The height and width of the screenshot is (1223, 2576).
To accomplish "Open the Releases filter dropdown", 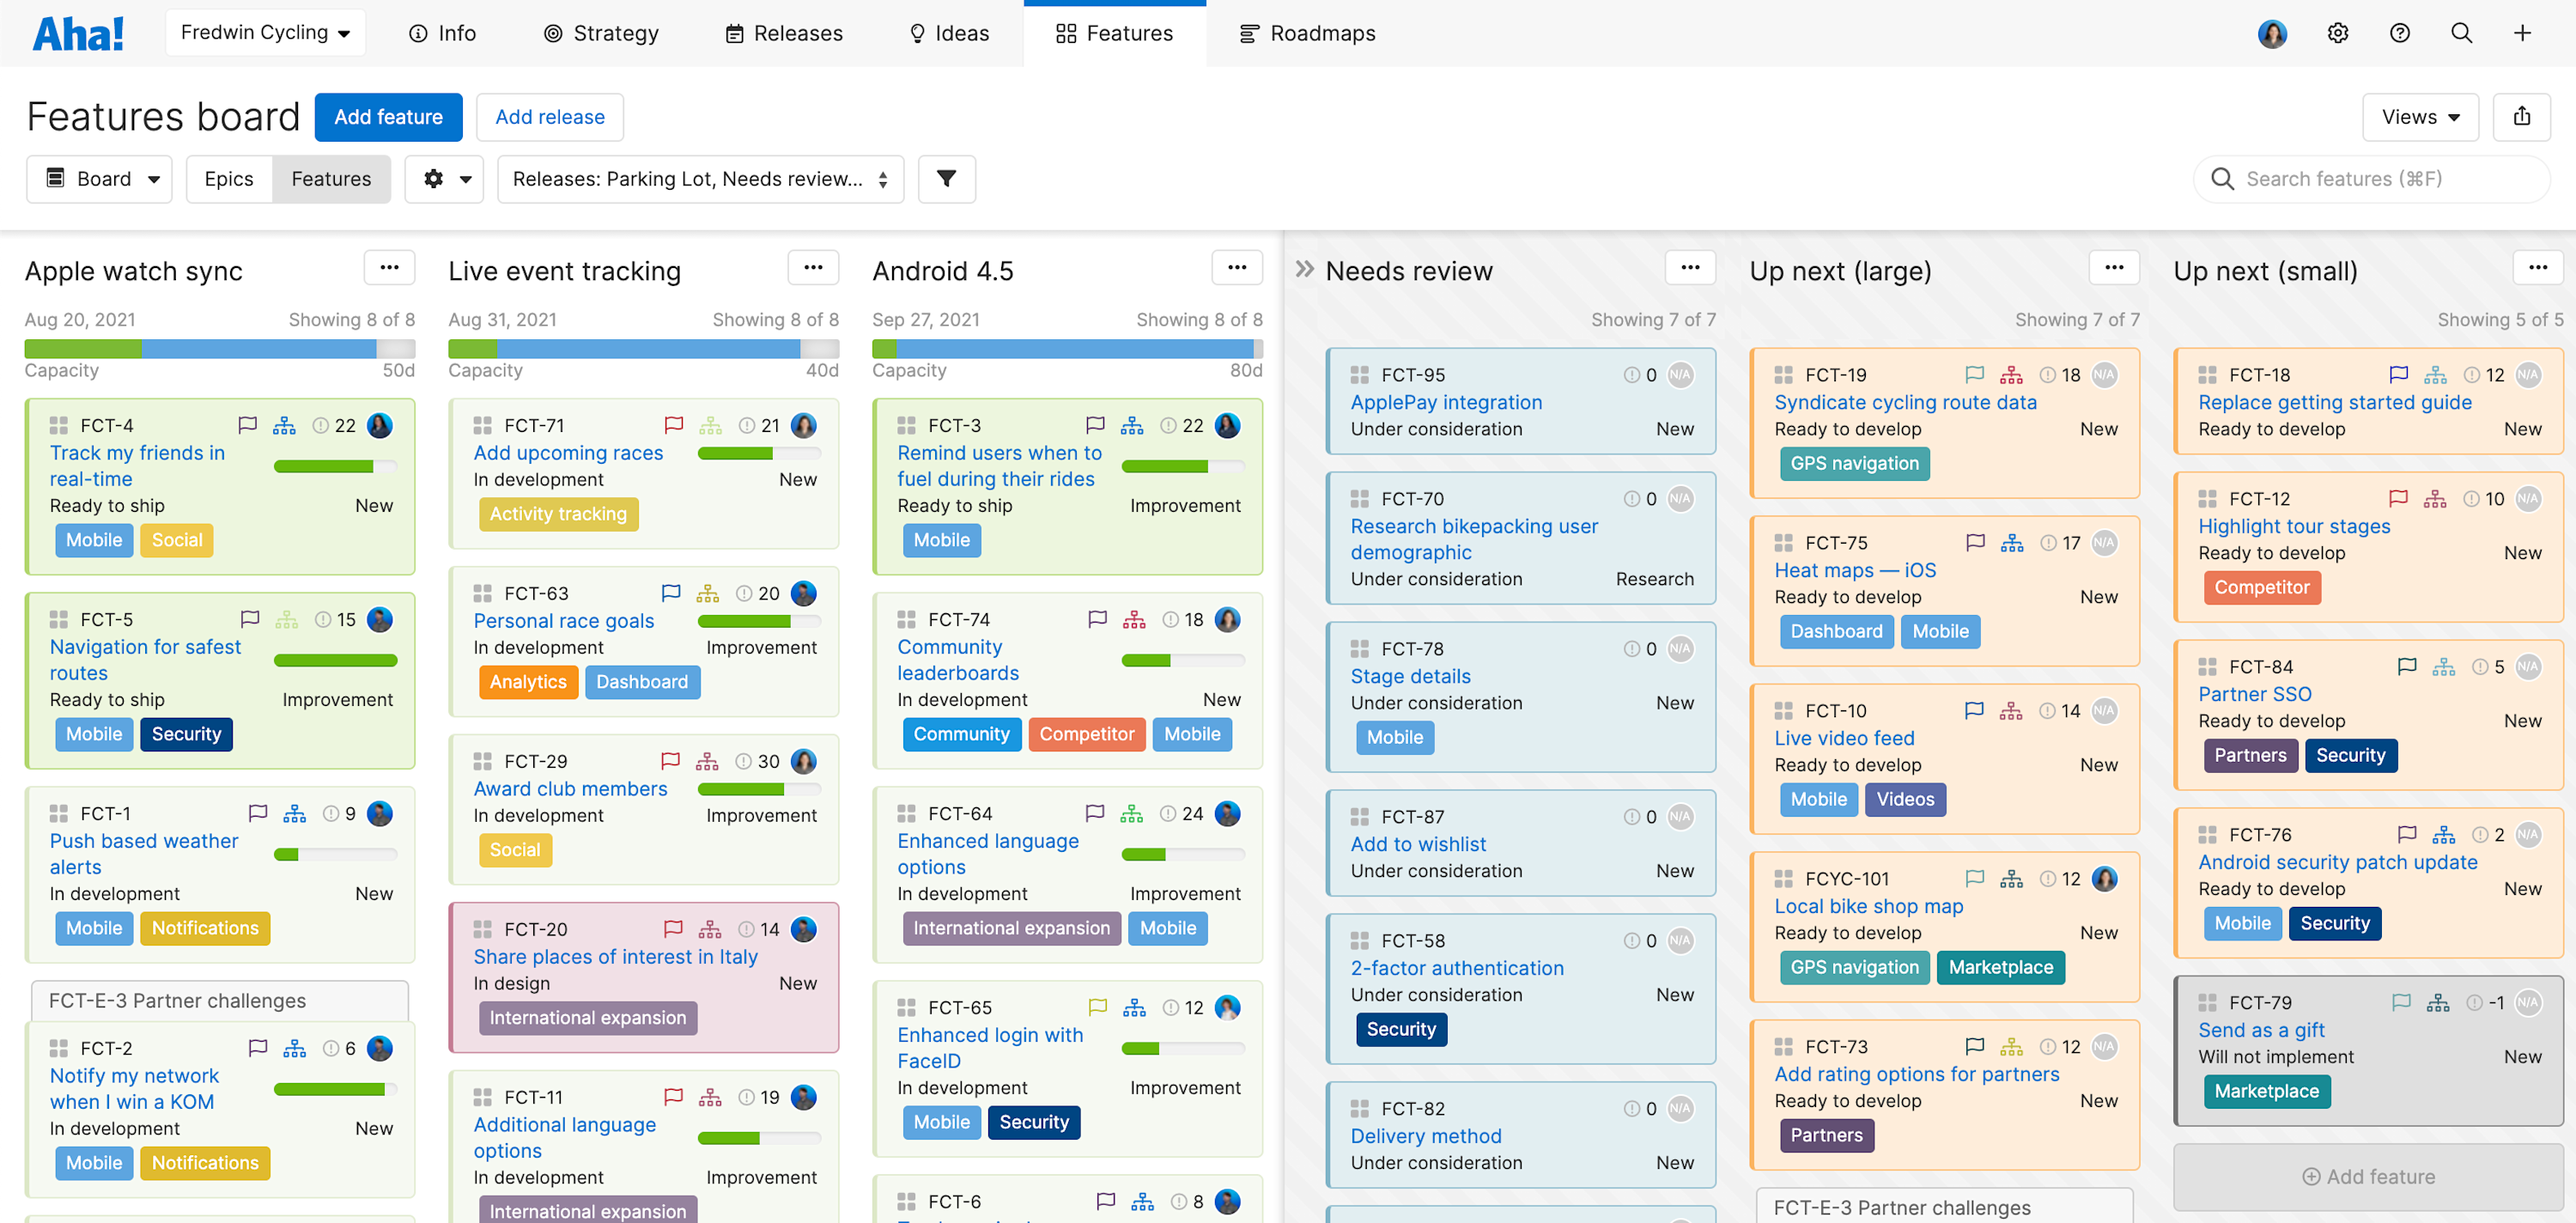I will [699, 179].
